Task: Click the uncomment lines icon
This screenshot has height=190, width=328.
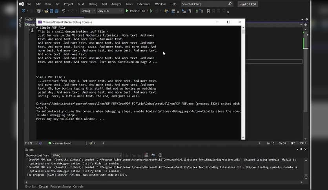Action: pos(190,11)
